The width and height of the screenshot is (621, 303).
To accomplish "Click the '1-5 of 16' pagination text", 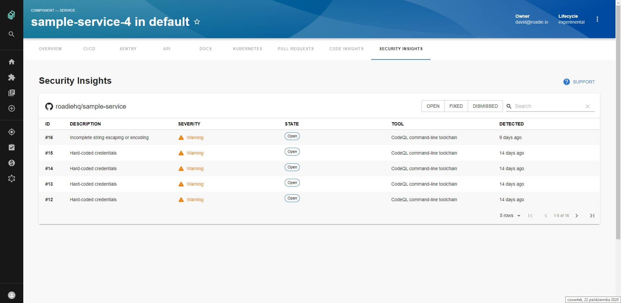I will point(561,216).
